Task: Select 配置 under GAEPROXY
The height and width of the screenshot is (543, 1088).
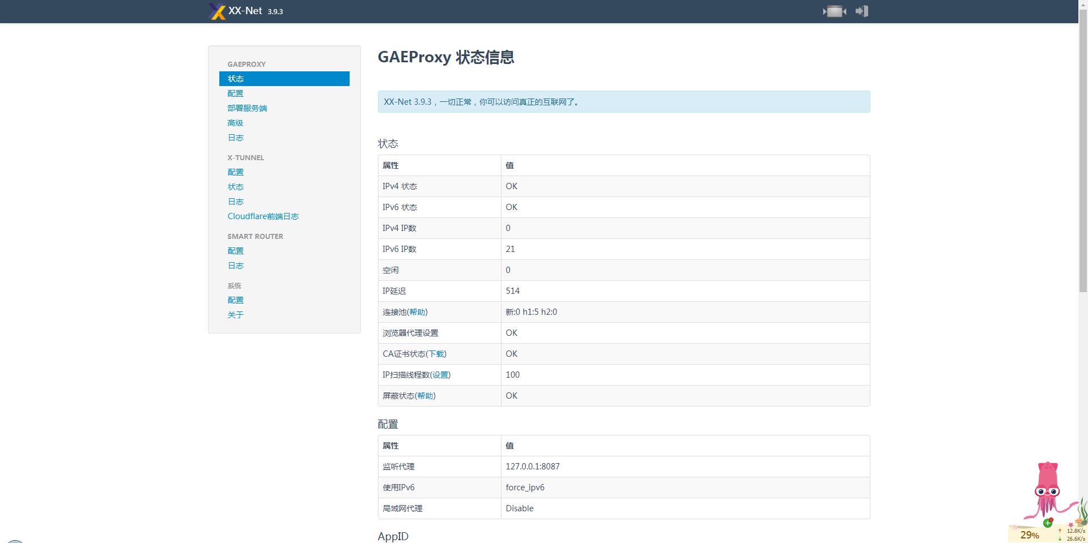Action: [235, 93]
